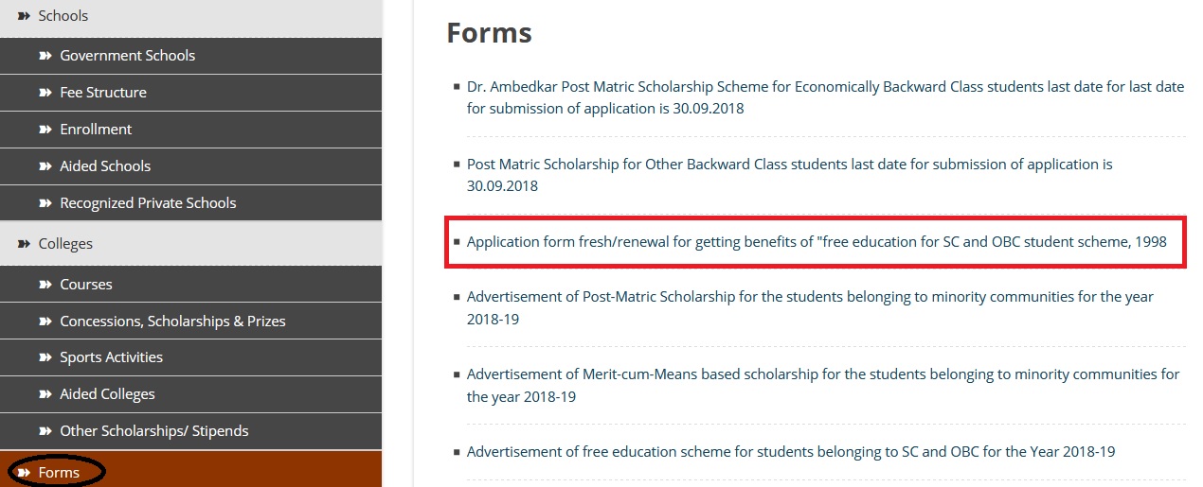Click the arrow icon beside Colleges
Viewport: 1203px width, 487px height.
tap(25, 244)
